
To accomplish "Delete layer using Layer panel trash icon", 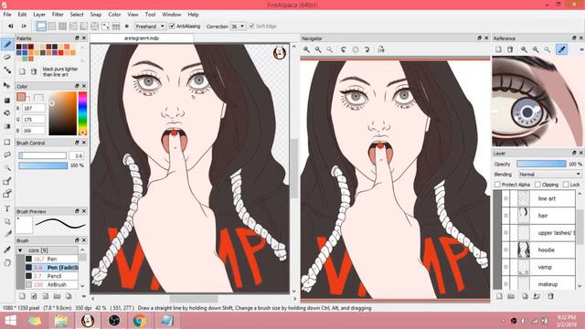I will tap(550, 296).
